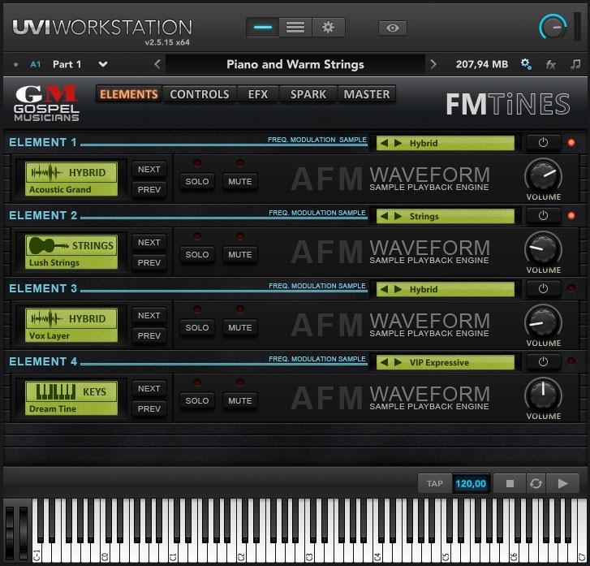Switch to the CONTROLS tab
590x566 pixels.
click(200, 94)
